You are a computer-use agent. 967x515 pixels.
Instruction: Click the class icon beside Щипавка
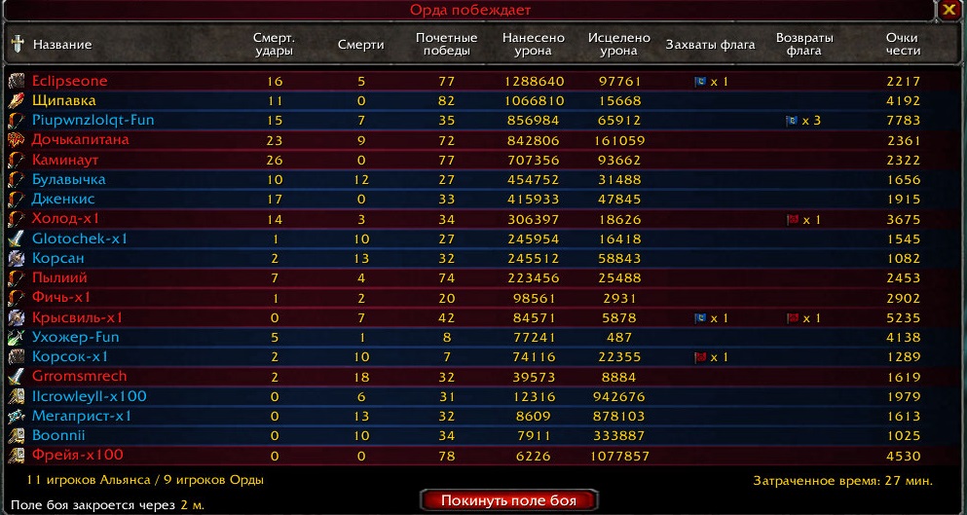pyautogui.click(x=17, y=100)
